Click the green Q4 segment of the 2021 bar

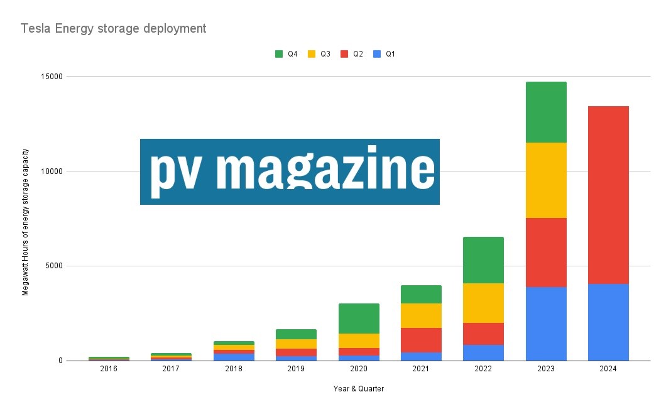pyautogui.click(x=421, y=295)
